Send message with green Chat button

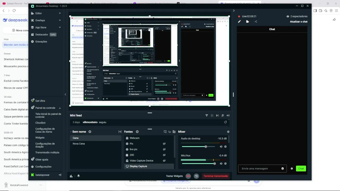click(301, 168)
